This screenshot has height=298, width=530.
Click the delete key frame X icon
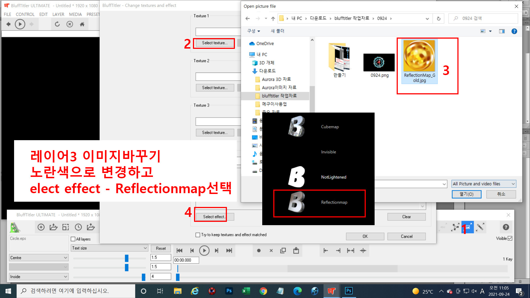coord(271,251)
